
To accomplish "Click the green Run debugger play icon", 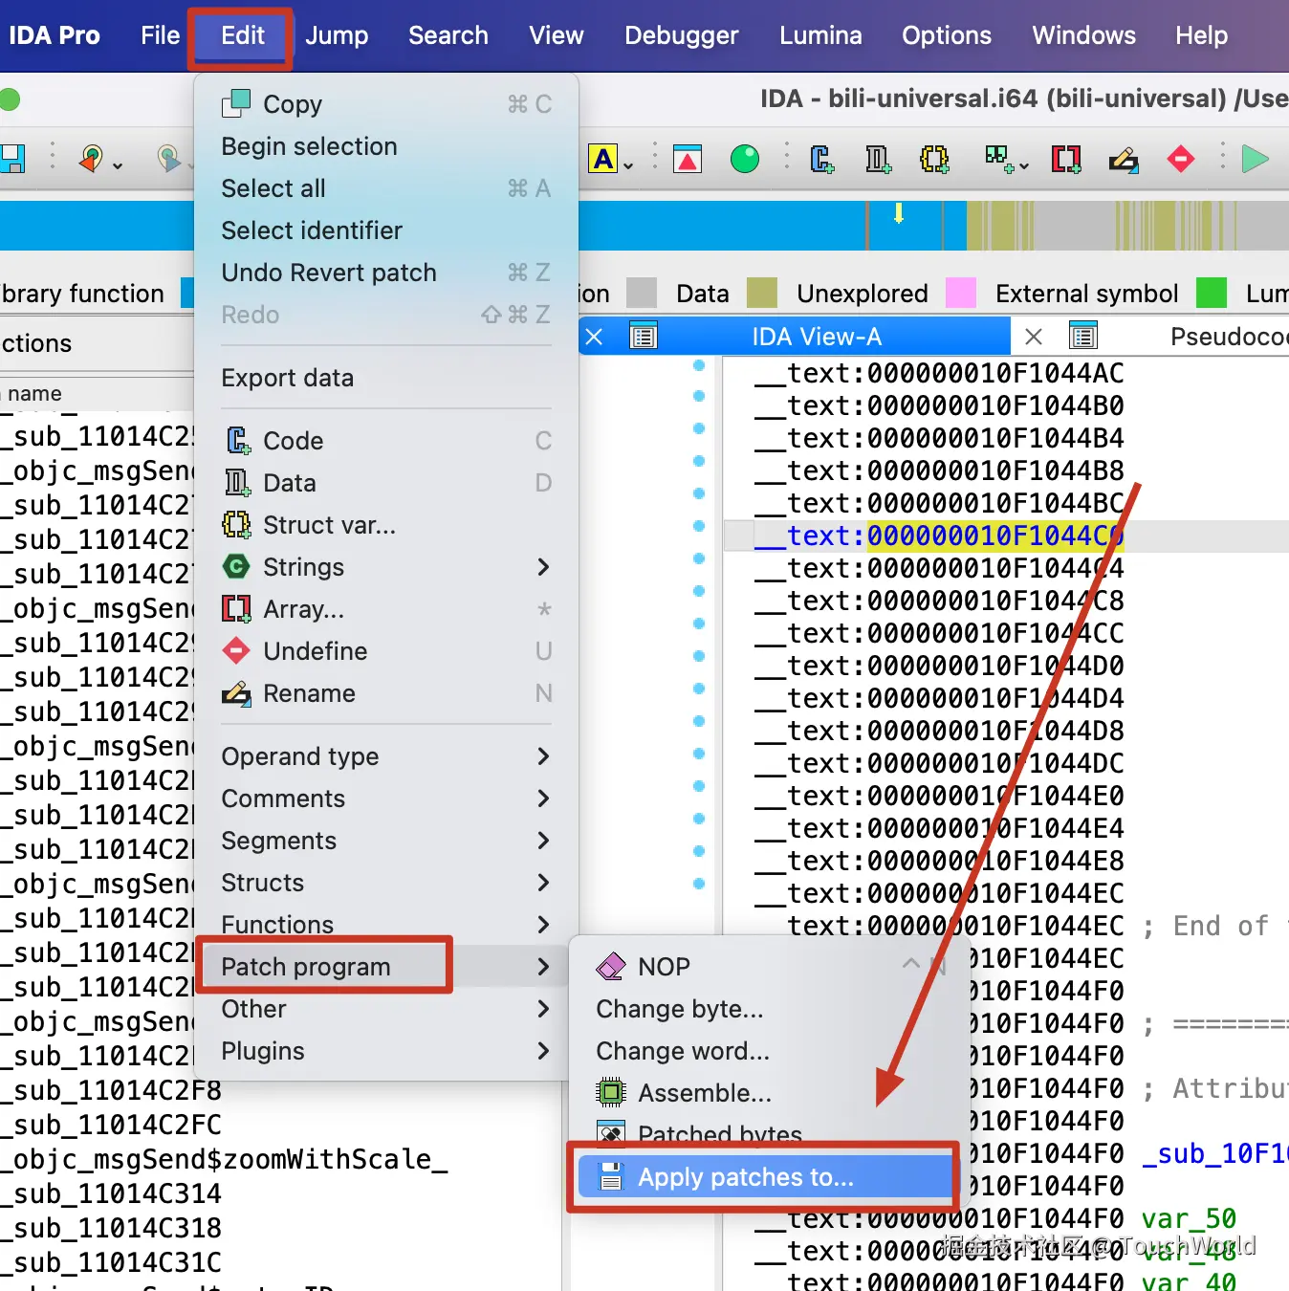I will (x=1254, y=159).
